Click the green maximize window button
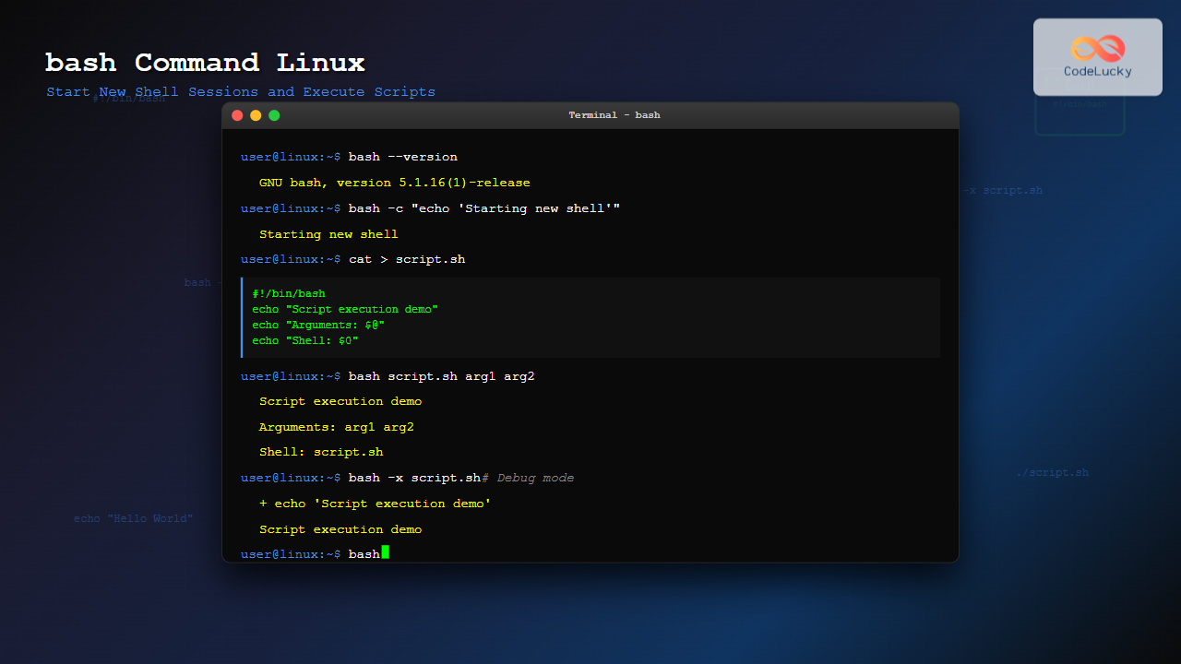 tap(274, 115)
